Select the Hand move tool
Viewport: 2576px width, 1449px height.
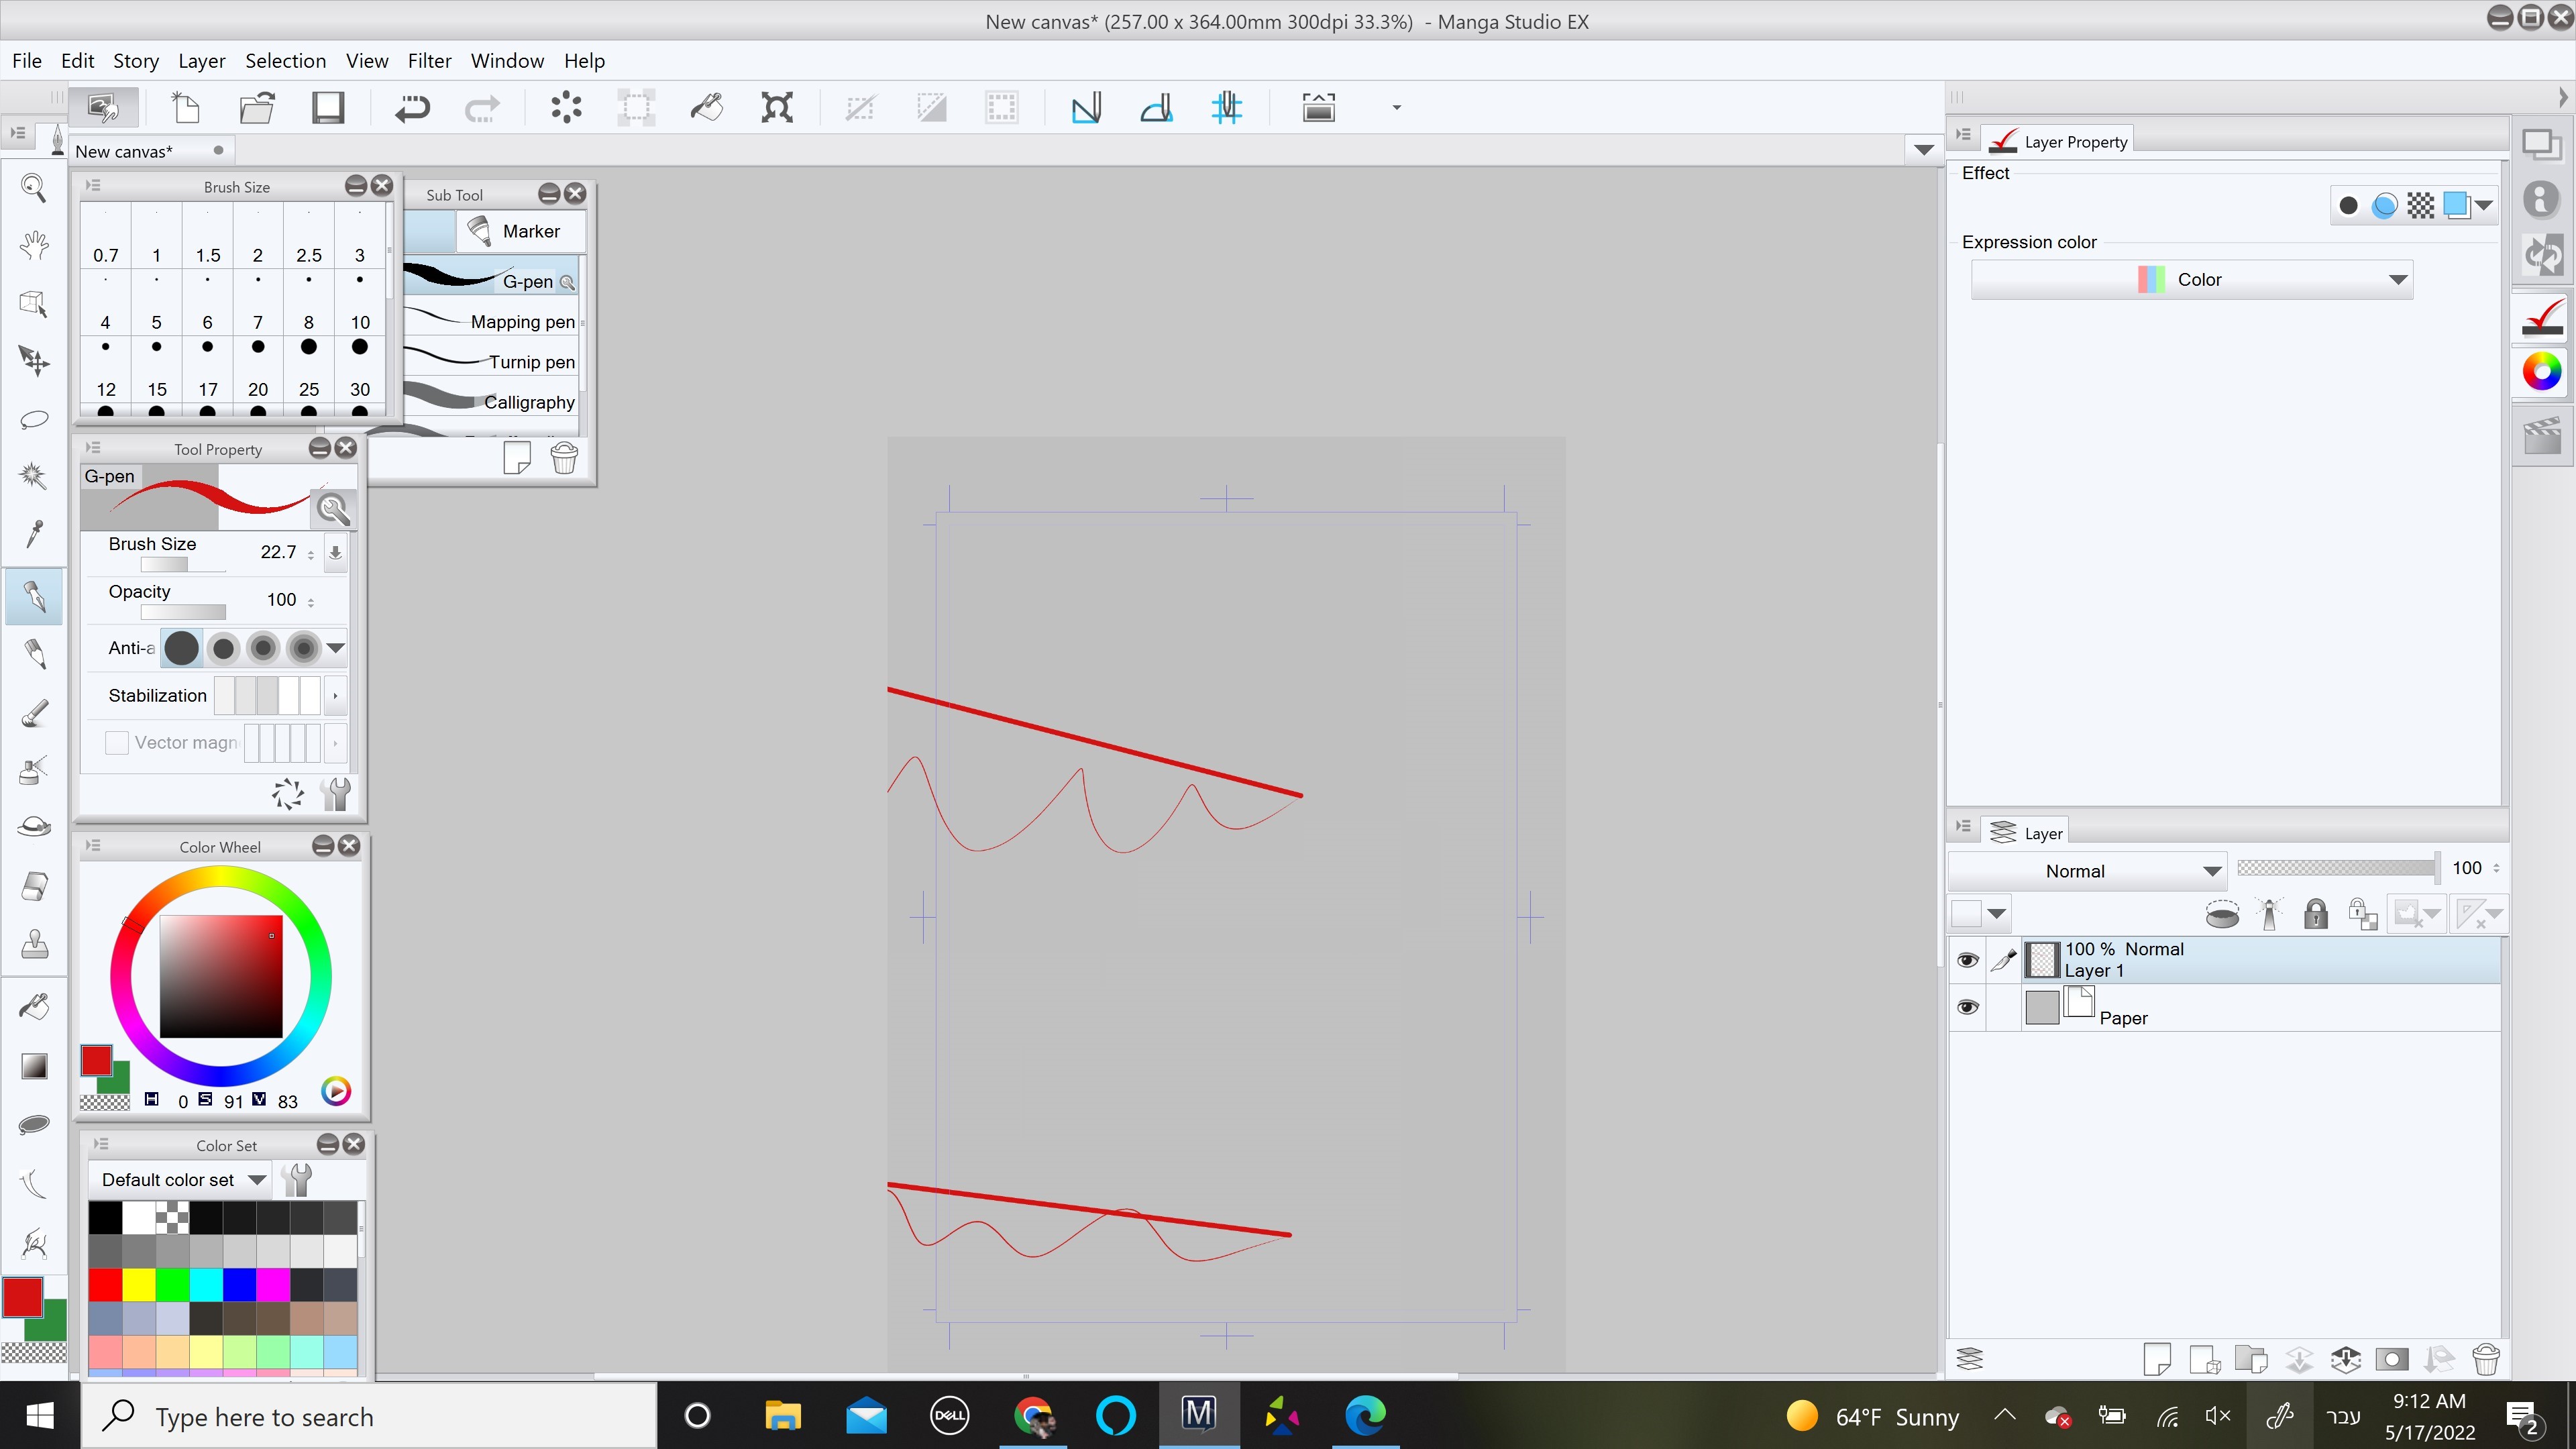tap(34, 245)
